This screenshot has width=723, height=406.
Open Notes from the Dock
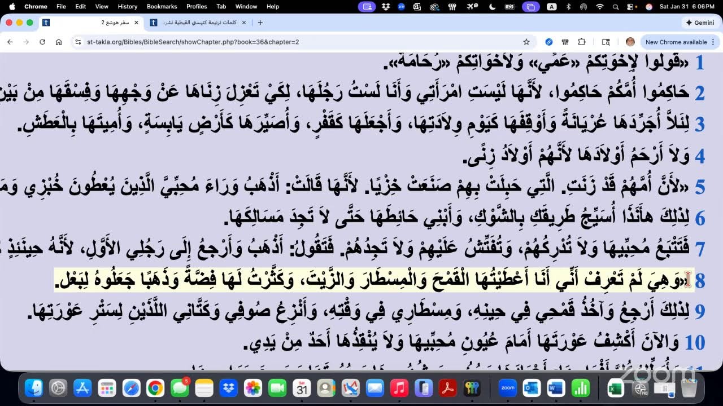204,388
